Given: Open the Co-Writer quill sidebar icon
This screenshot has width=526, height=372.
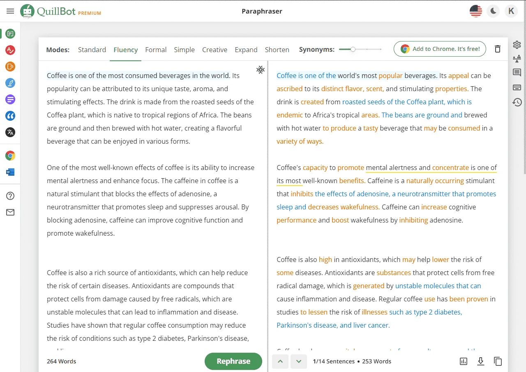Looking at the screenshot, I should tap(10, 83).
